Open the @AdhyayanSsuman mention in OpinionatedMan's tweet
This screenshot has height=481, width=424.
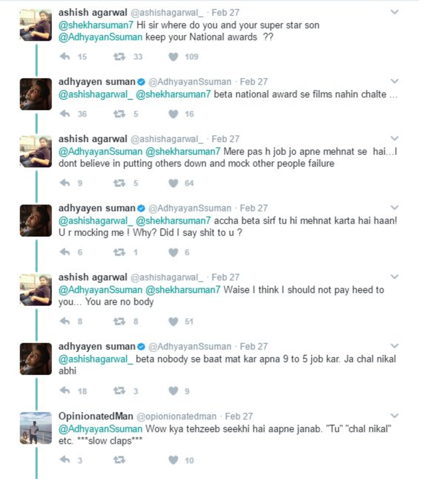(x=101, y=428)
